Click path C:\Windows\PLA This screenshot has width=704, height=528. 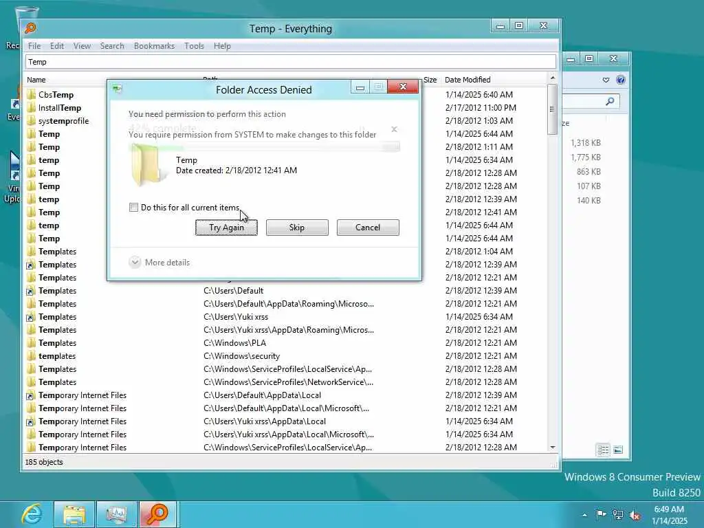(235, 343)
